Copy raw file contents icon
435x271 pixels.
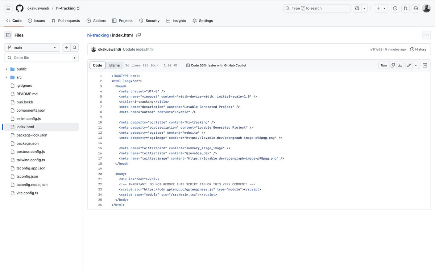(393, 65)
